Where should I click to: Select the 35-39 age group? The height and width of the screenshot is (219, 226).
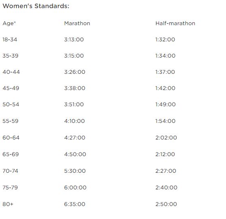click(11, 56)
